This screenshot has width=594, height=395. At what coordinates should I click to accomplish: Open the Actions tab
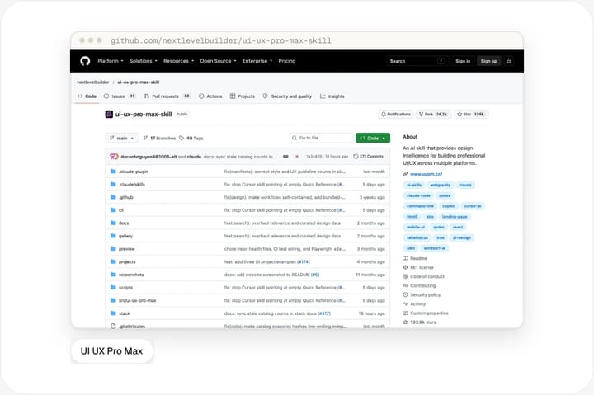(x=210, y=96)
